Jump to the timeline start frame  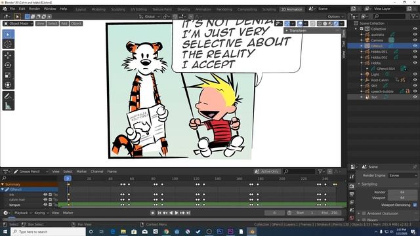click(159, 212)
